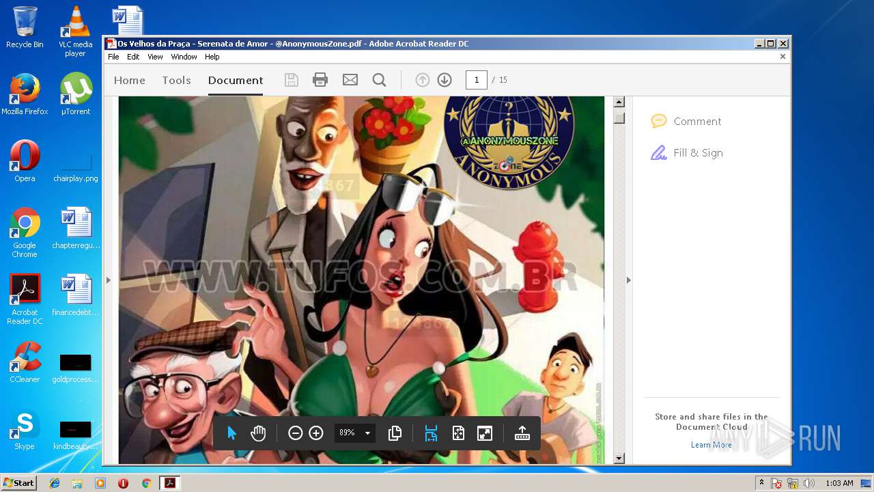Enable scrolling mode fit width icon
874x492 pixels.
[x=431, y=433]
